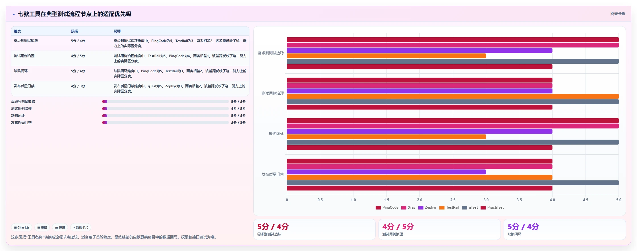Toggle the PingCode legend entry
The width and height of the screenshot is (637, 251).
click(x=387, y=208)
